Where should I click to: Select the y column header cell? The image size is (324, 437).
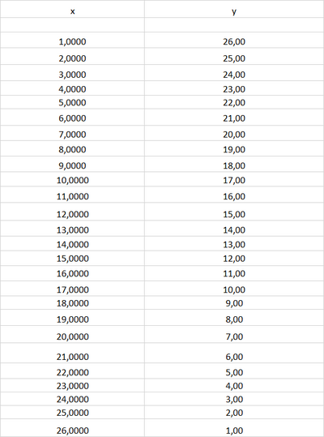pos(234,9)
